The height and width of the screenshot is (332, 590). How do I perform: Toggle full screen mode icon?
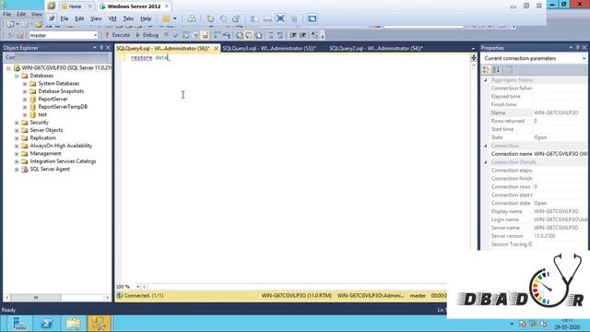coord(280,18)
